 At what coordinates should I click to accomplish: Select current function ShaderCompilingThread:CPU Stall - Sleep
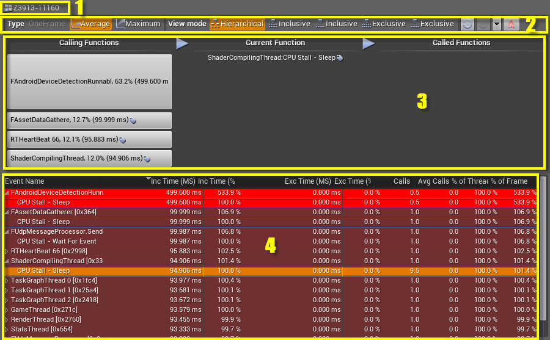pos(271,57)
